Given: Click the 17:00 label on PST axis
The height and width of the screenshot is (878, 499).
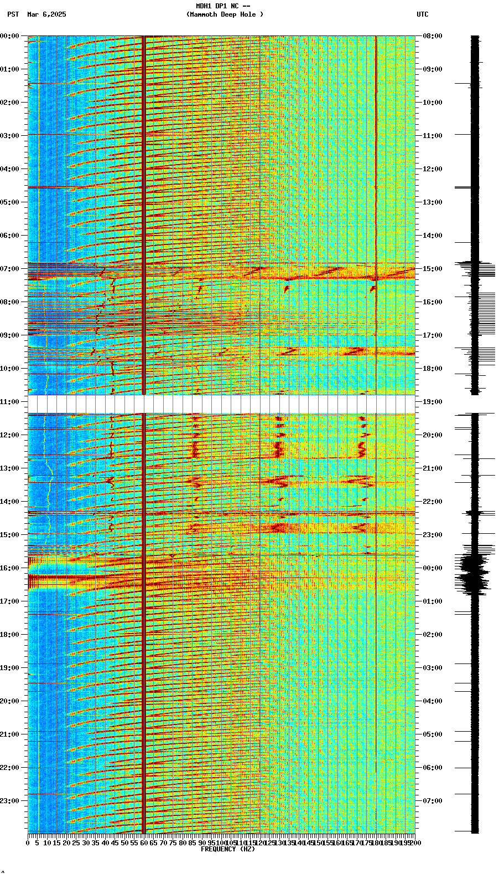Looking at the screenshot, I should (9, 601).
